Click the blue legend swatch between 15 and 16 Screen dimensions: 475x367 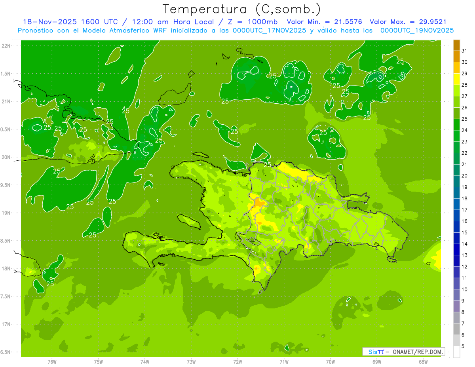[456, 227]
